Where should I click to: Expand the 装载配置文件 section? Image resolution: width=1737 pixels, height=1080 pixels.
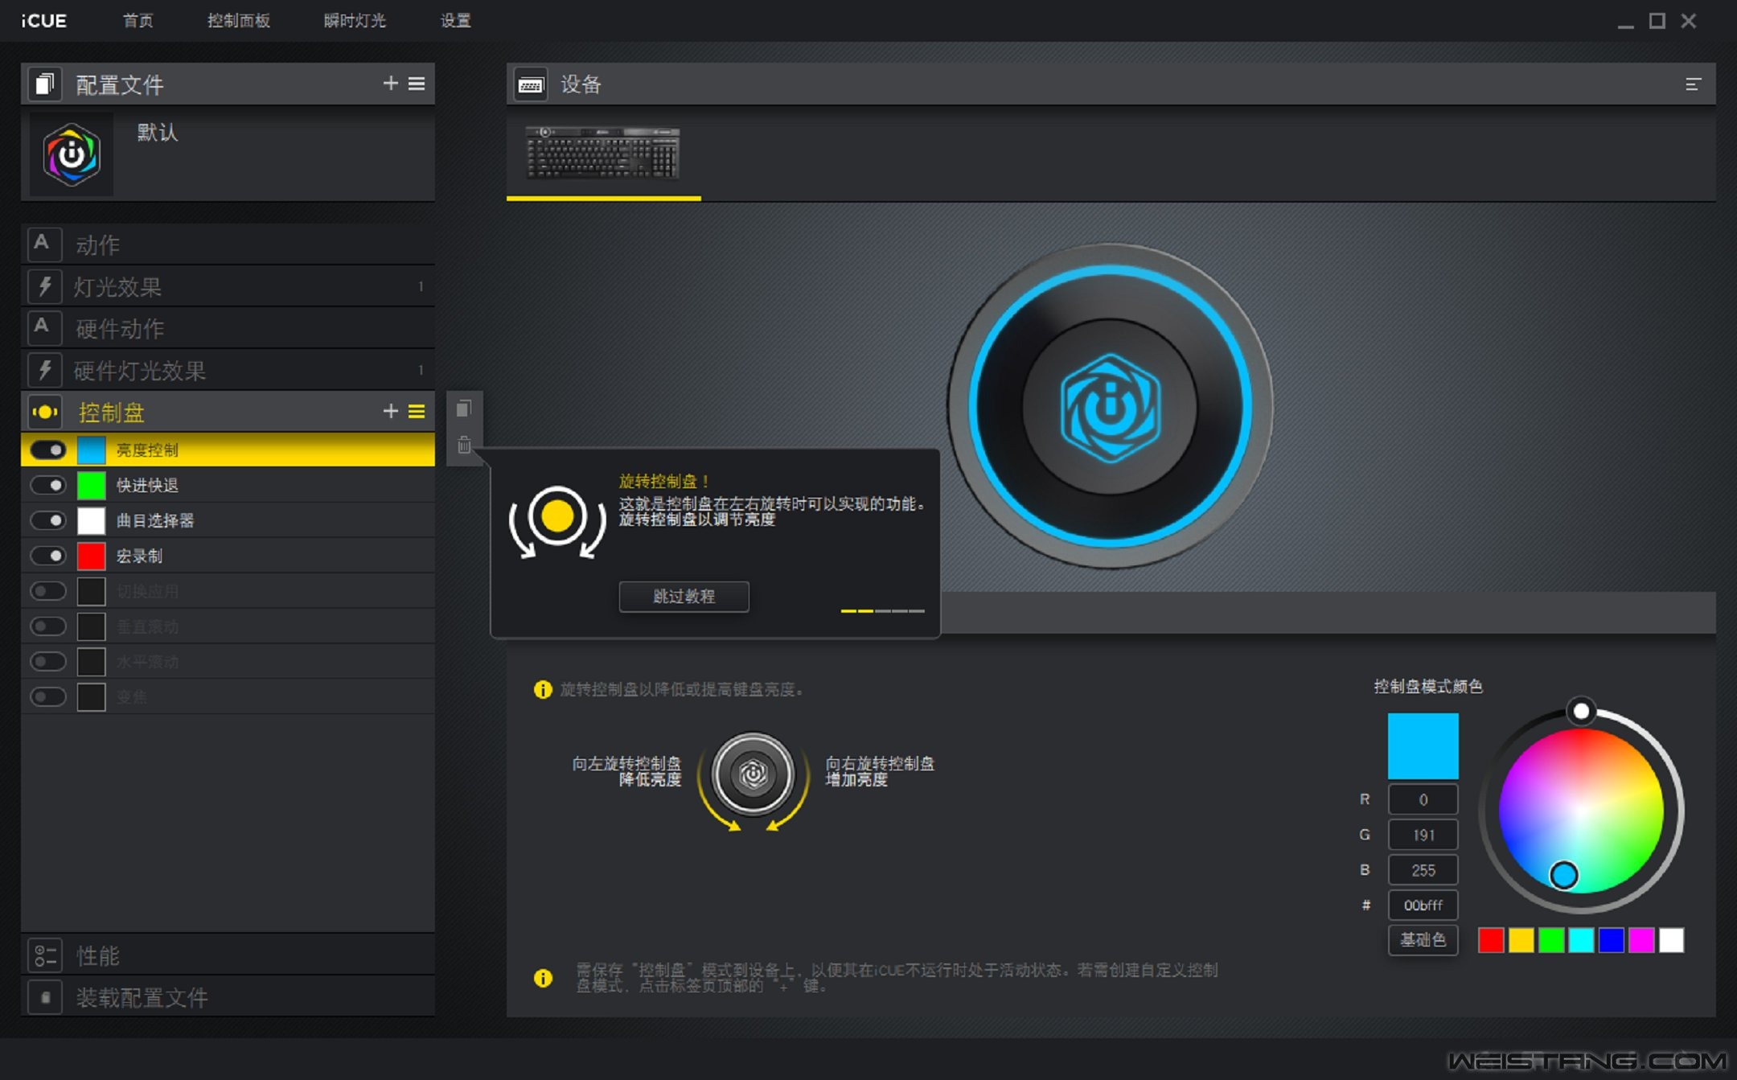pyautogui.click(x=228, y=997)
